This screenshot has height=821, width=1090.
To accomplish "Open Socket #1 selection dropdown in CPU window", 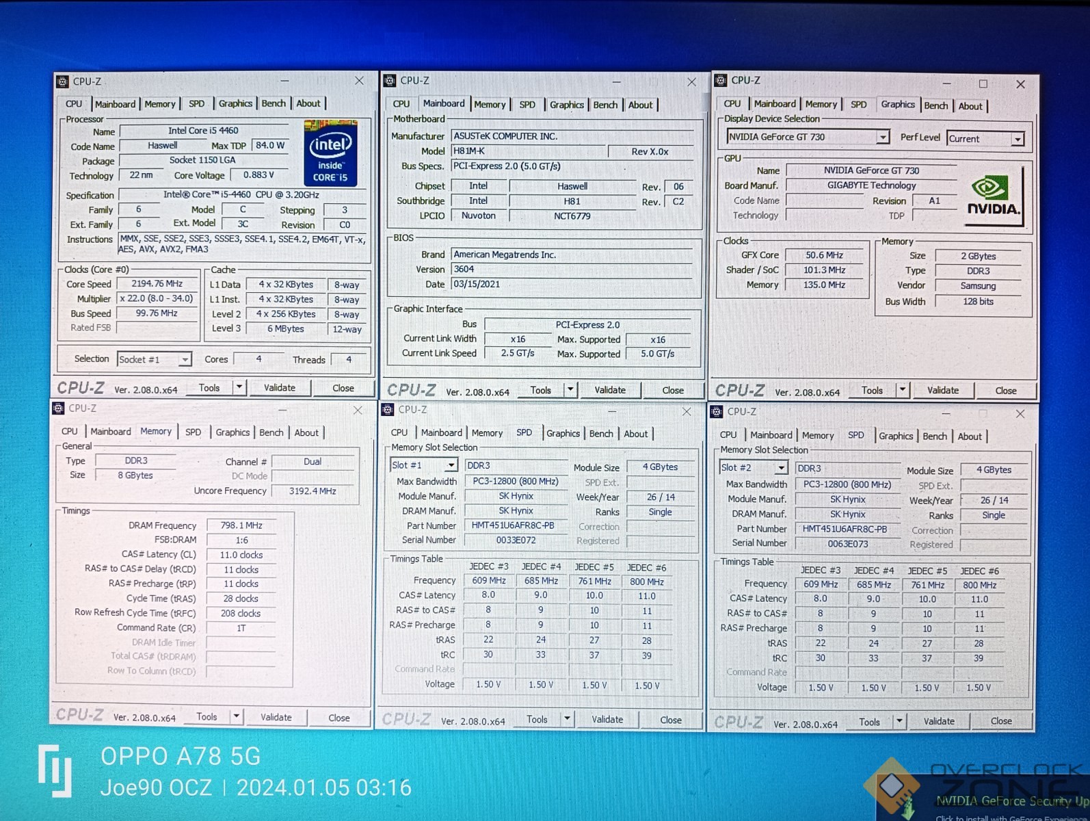I will (154, 359).
